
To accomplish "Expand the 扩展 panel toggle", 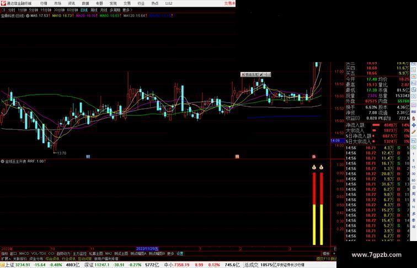I will [6, 259].
